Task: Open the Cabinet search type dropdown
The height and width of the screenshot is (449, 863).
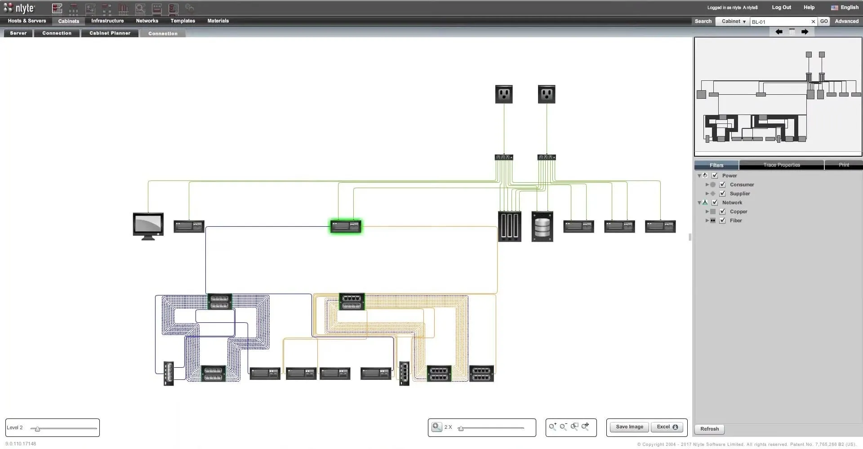Action: pyautogui.click(x=733, y=21)
